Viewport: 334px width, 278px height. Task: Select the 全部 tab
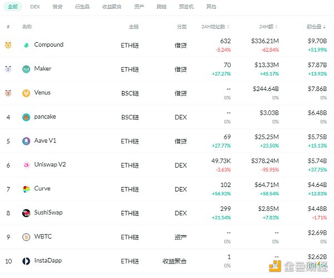pos(13,7)
